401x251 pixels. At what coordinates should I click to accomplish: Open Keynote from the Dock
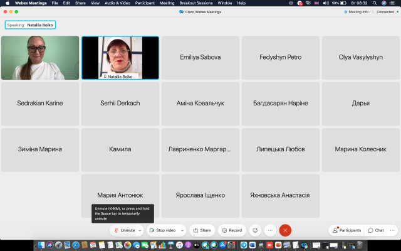[x=170, y=245]
